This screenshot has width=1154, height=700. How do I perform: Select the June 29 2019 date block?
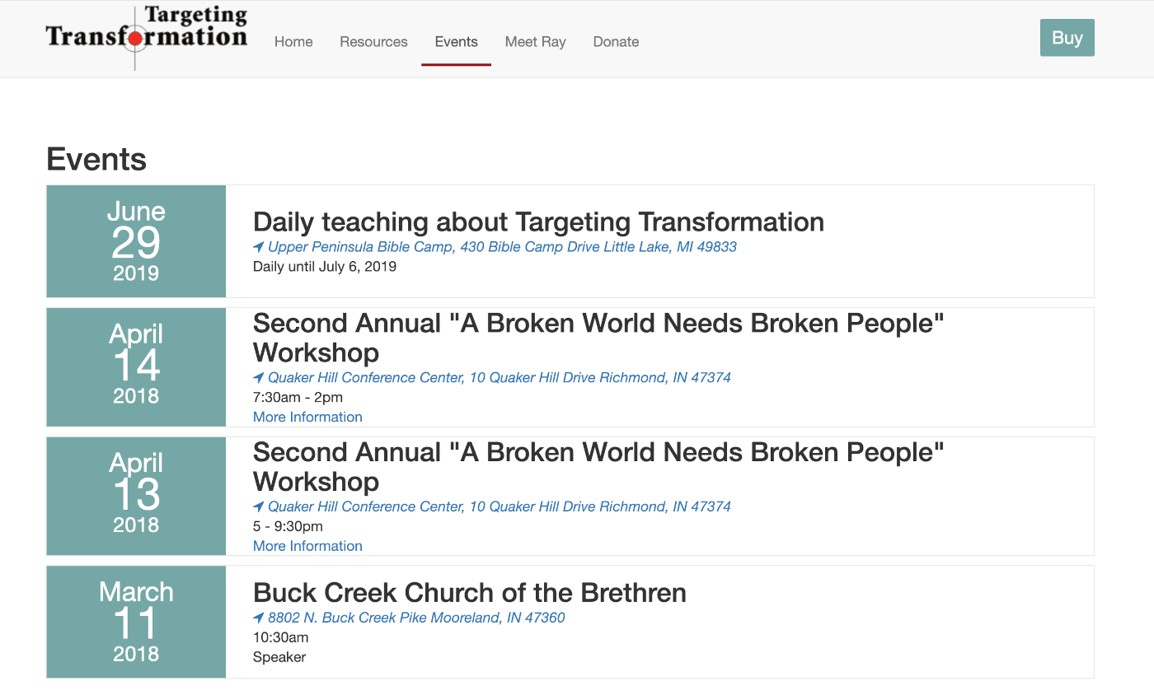[136, 241]
